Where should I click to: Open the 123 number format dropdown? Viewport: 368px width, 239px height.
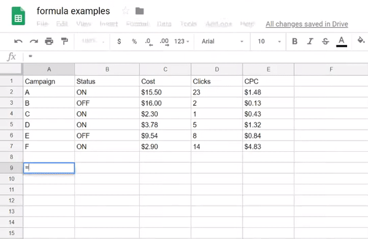coord(182,41)
